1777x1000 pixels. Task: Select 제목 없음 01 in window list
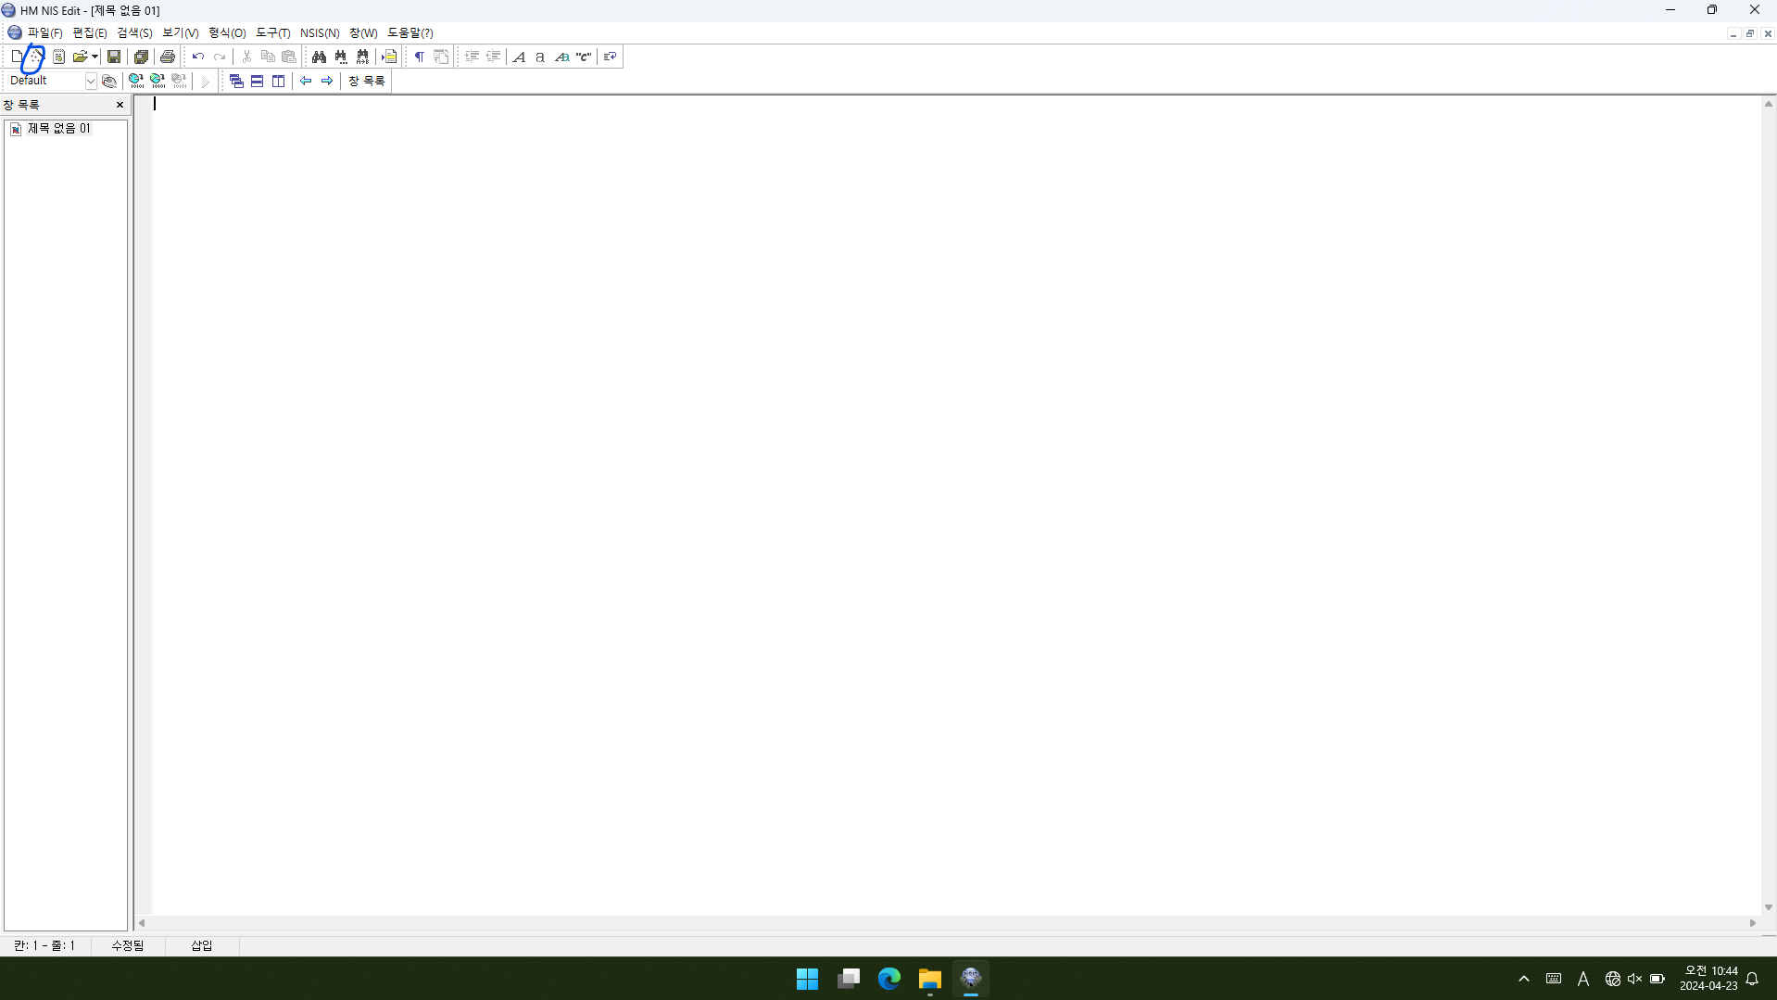58,129
